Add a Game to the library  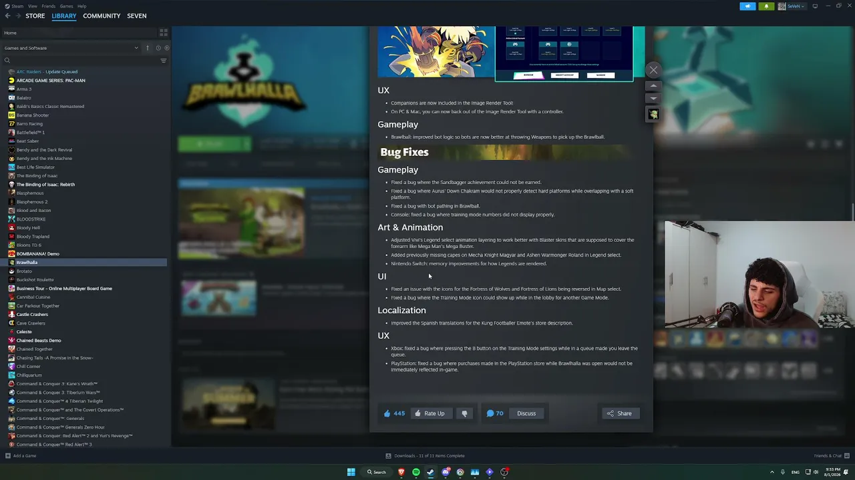click(x=21, y=456)
